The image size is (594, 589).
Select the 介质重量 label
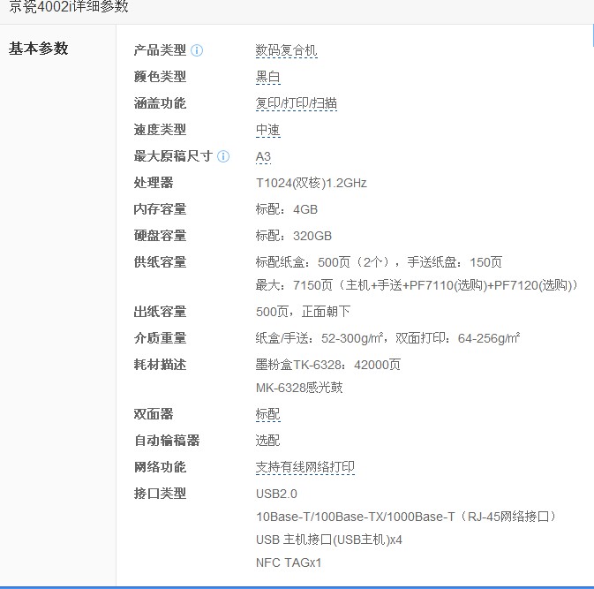point(160,338)
